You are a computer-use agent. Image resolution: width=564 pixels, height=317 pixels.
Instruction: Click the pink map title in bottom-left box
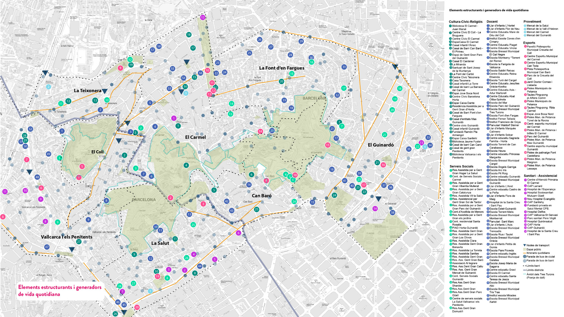click(60, 291)
